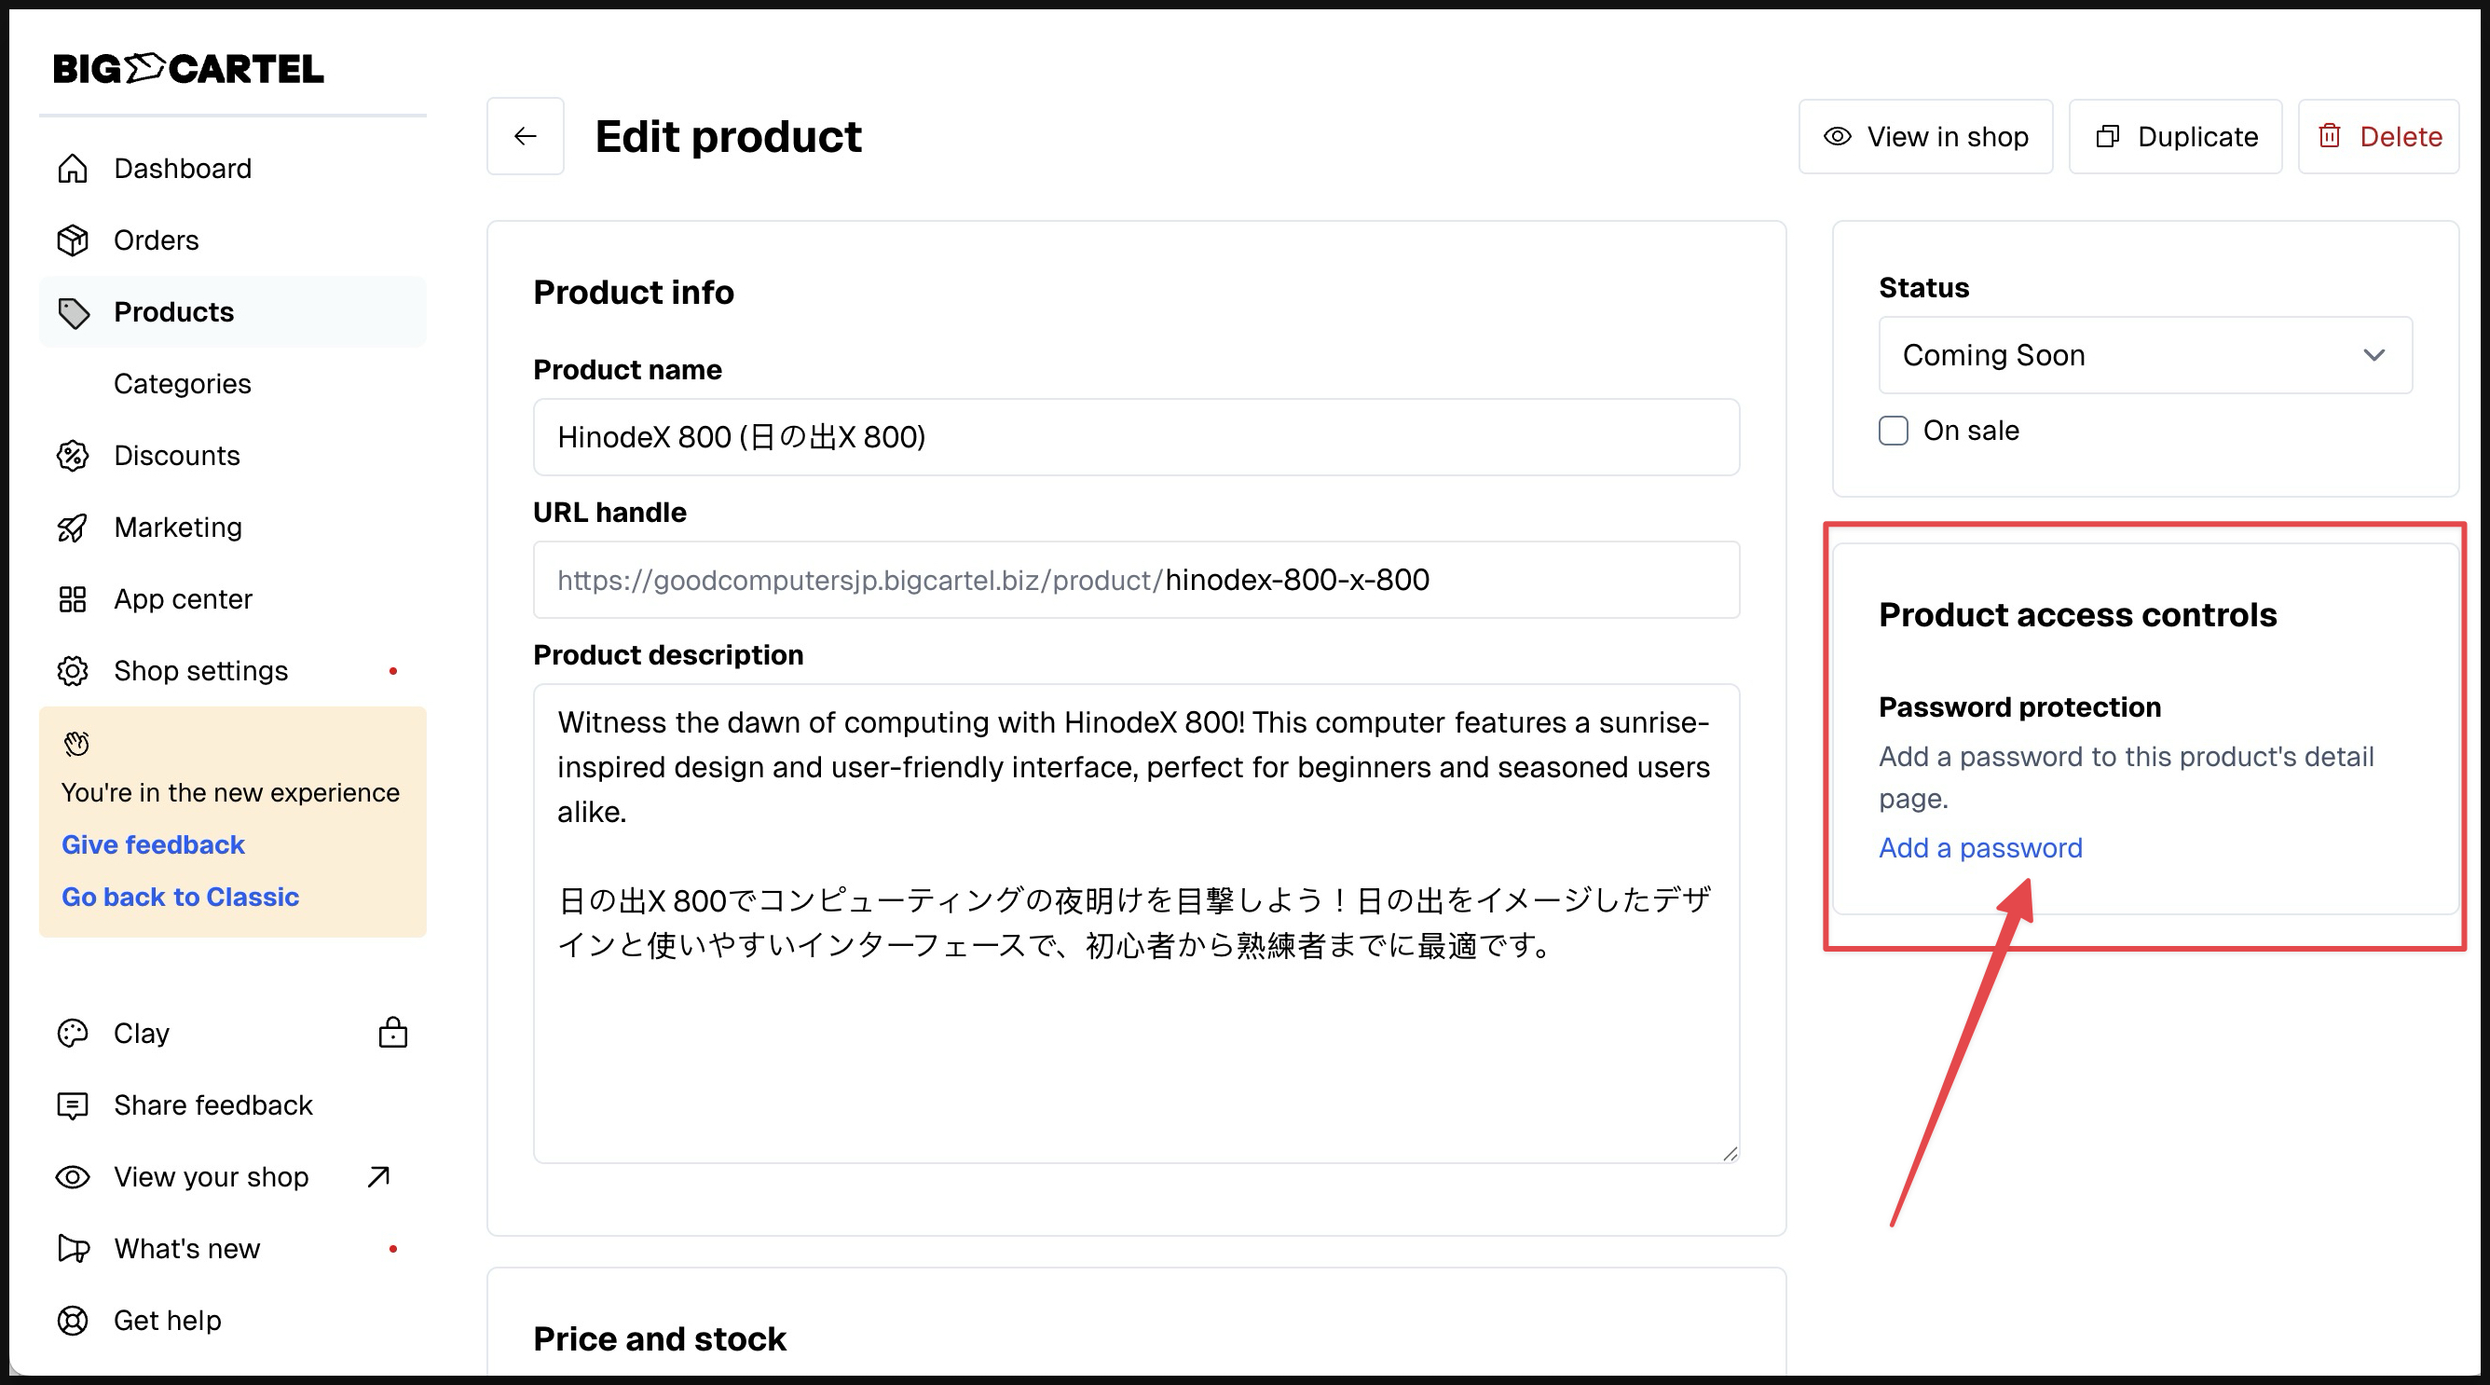This screenshot has height=1385, width=2490.
Task: Click into the Product name field
Action: click(x=1136, y=437)
